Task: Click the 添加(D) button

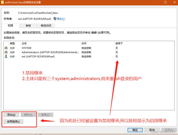Action: 11,115
